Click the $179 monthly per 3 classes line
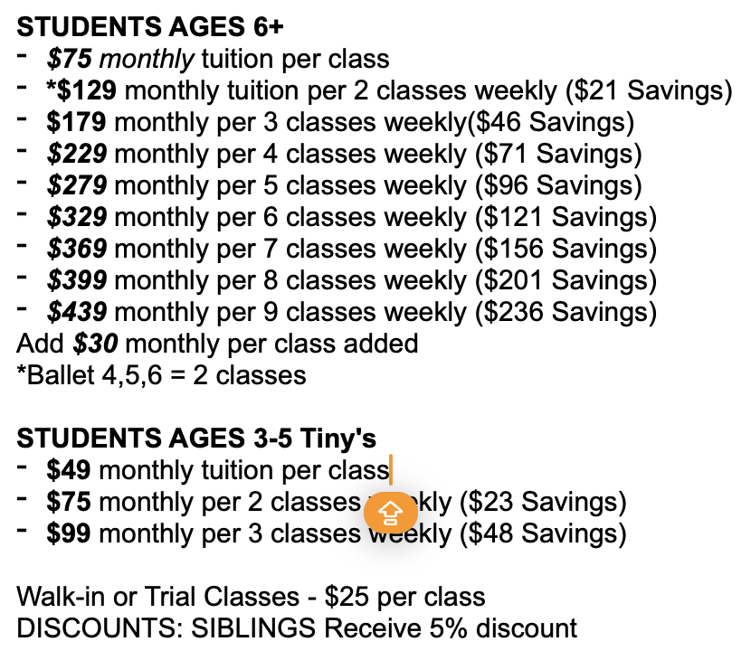 [x=339, y=122]
